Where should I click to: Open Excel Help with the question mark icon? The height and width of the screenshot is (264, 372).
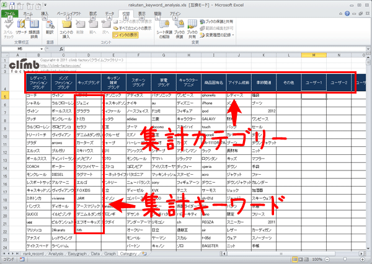[x=347, y=14]
